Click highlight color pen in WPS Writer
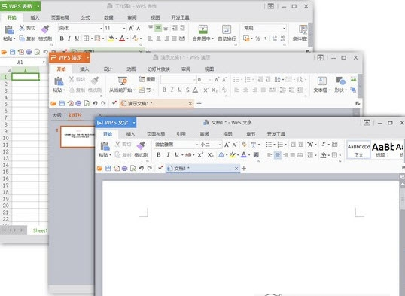Screen dimensions: 405x296 coord(232,155)
